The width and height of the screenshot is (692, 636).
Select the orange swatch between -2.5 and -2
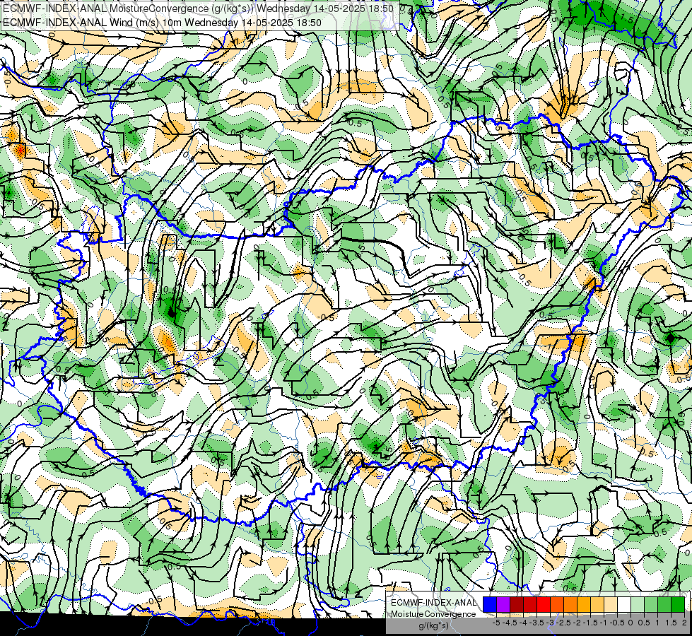click(570, 604)
